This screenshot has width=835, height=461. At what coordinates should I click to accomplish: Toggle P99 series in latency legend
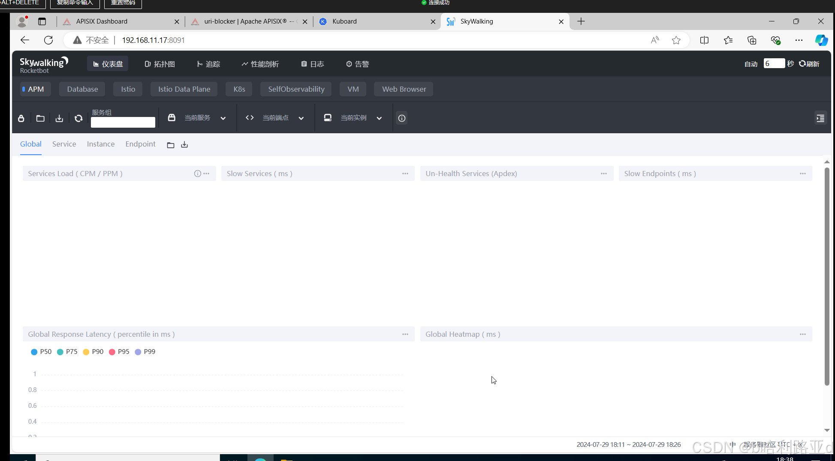(145, 352)
